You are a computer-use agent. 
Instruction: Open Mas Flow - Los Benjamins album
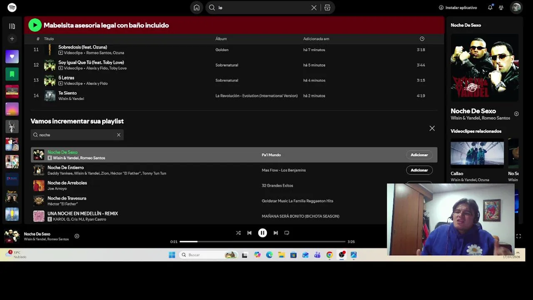tap(284, 170)
